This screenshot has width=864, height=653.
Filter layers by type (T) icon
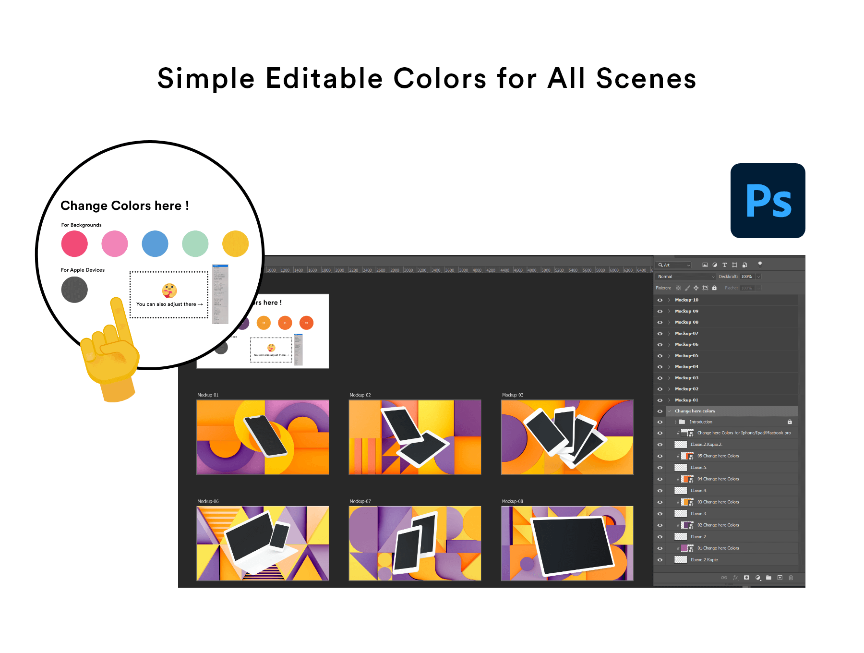point(724,265)
